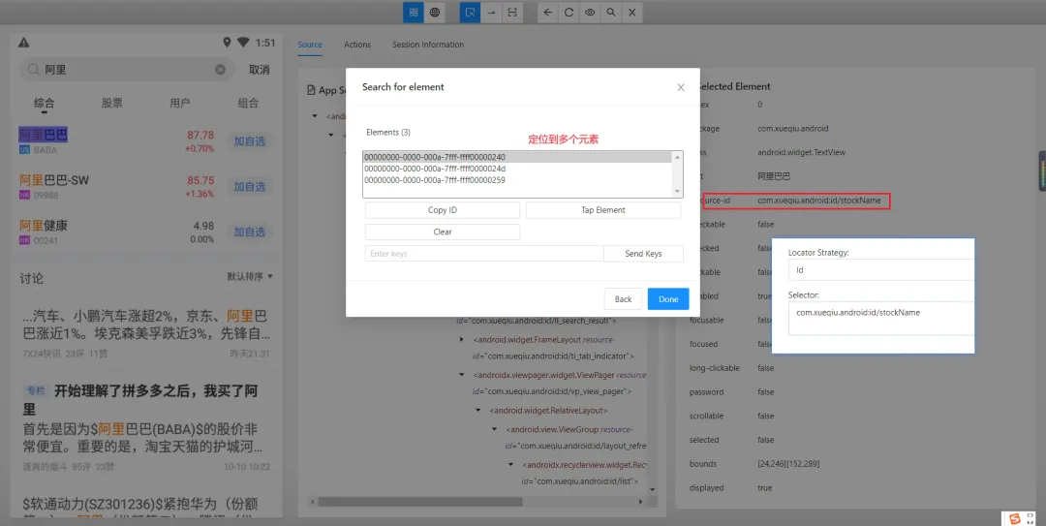Image resolution: width=1046 pixels, height=526 pixels.
Task: Focus the Enter keys input field
Action: 484,254
